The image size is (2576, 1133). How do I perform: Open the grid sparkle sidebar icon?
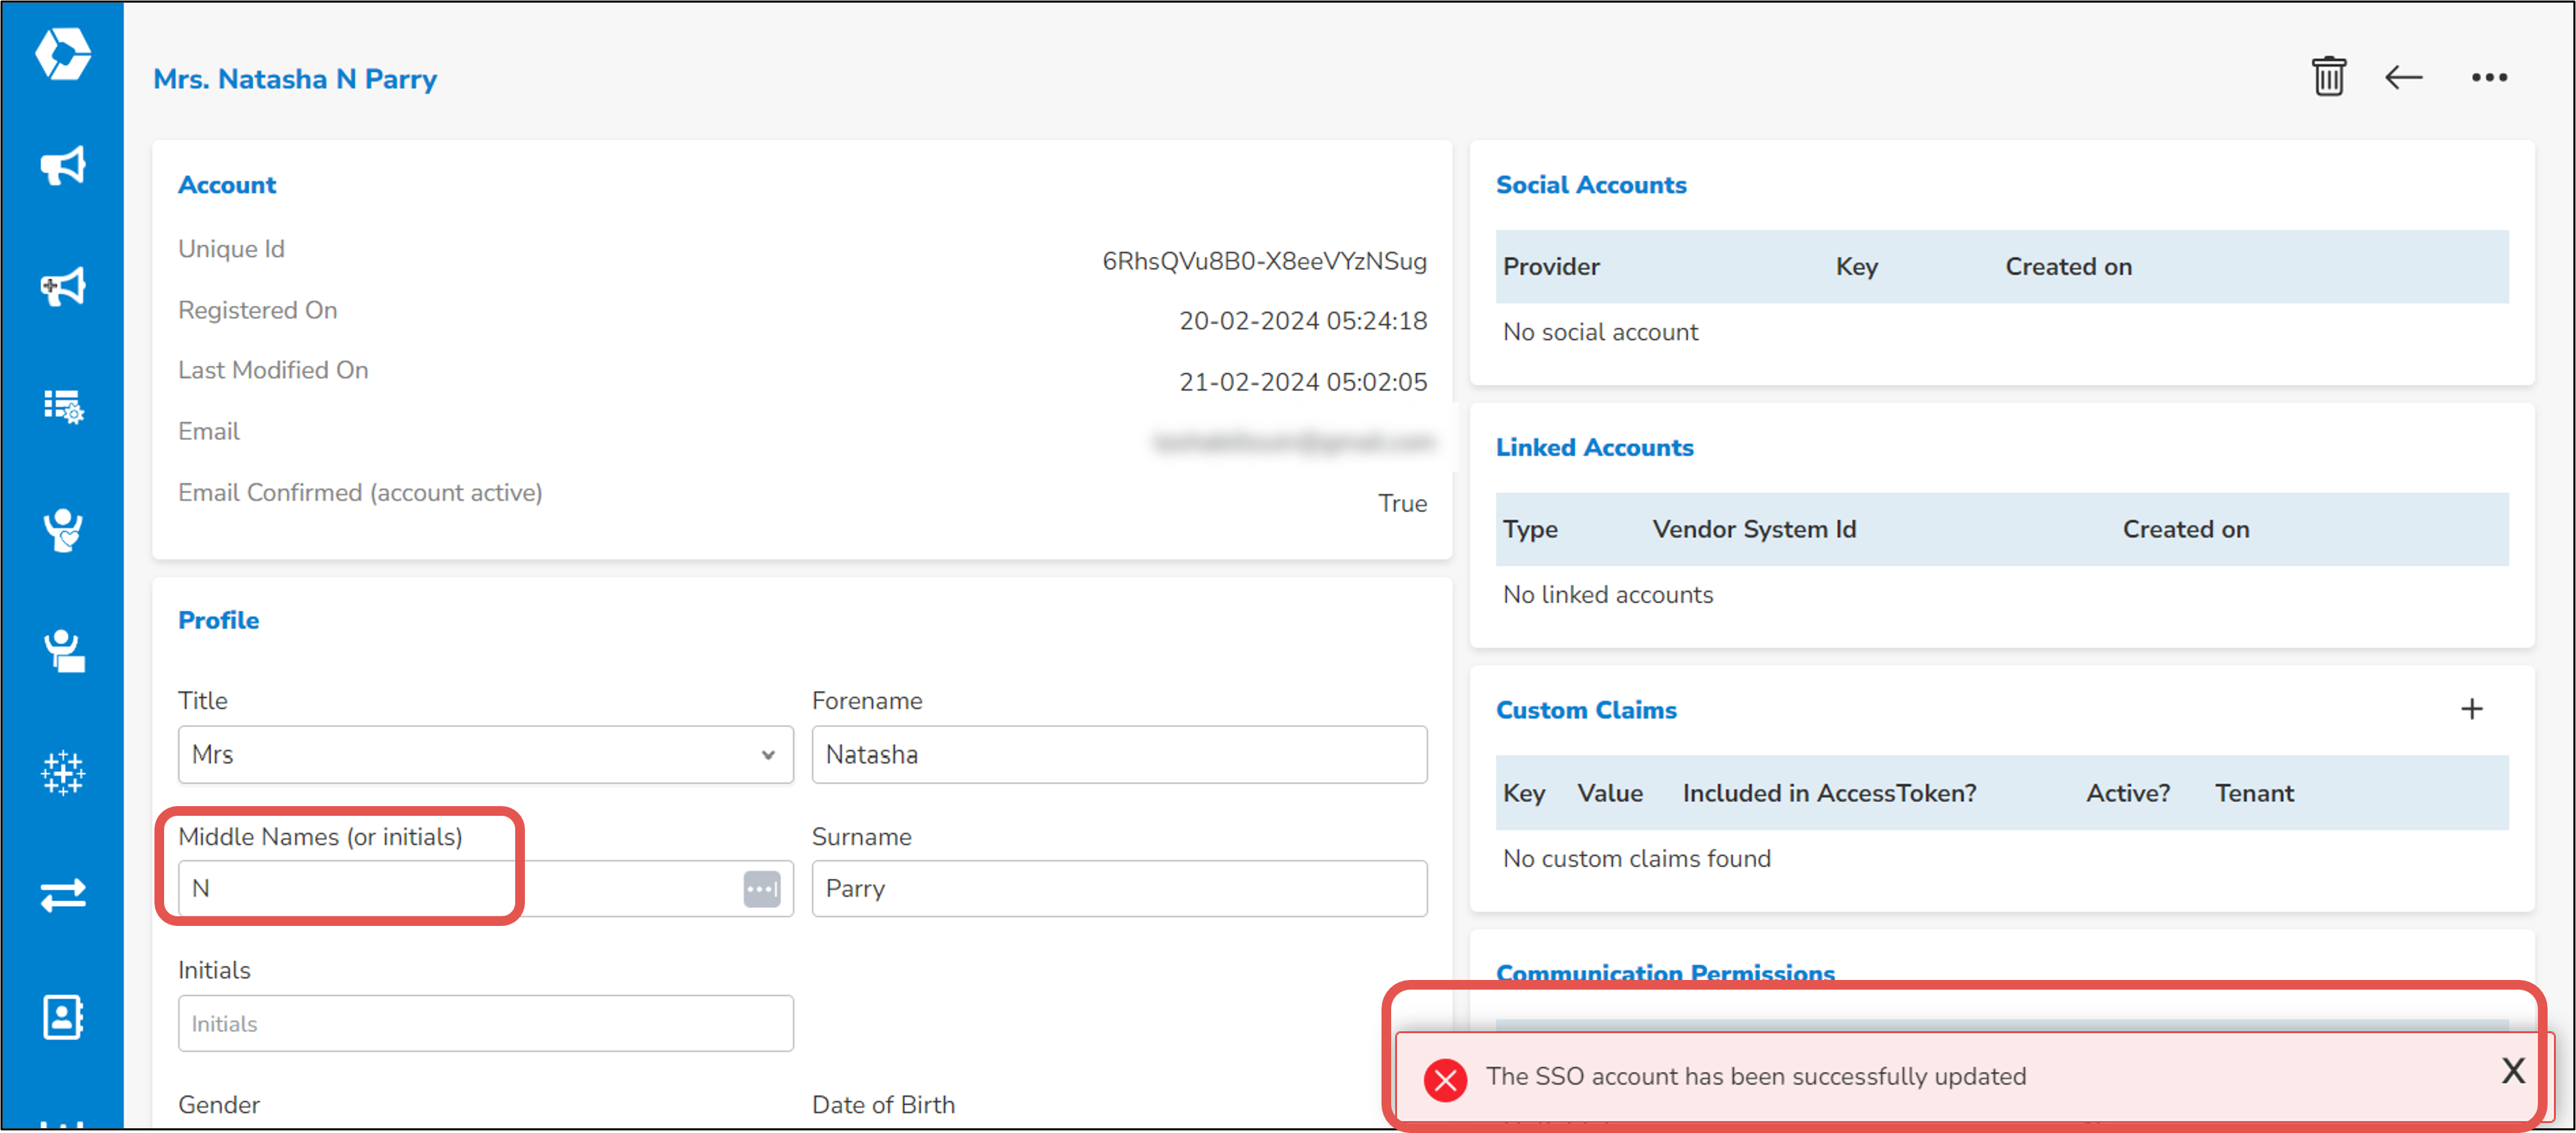pos(63,772)
